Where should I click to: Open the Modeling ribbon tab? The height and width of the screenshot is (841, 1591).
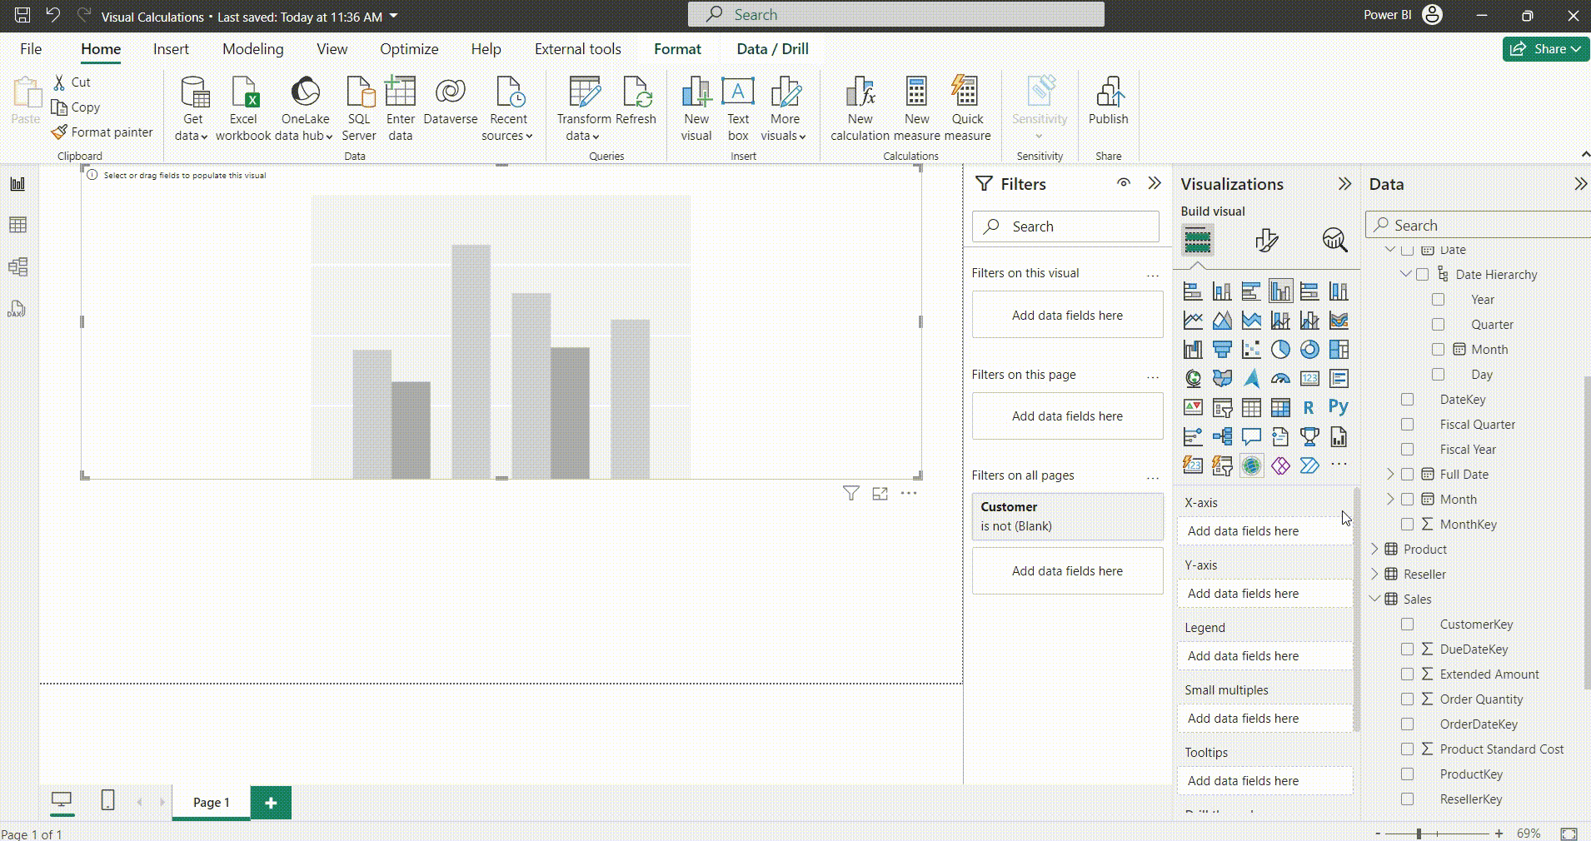coord(252,49)
